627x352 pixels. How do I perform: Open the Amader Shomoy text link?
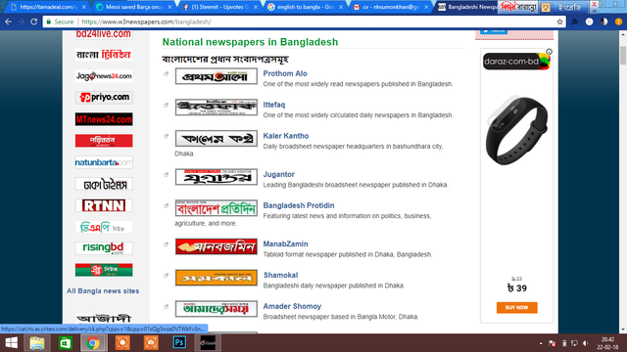[x=292, y=306]
